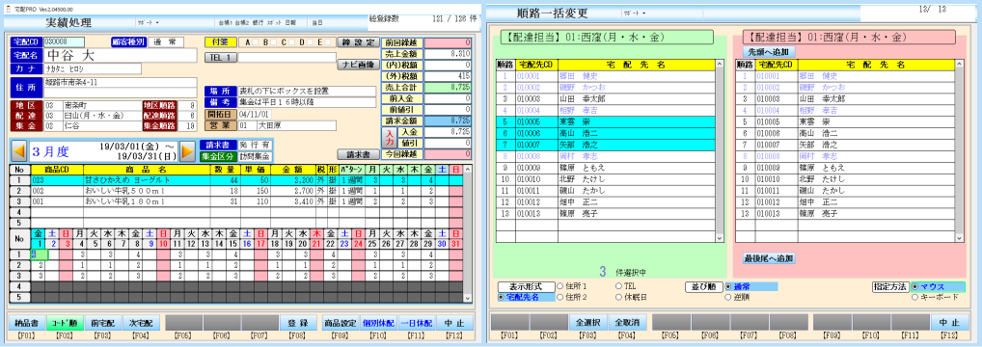Select キーボード as the 指定方法
This screenshot has height=347, width=982.
coord(915,297)
